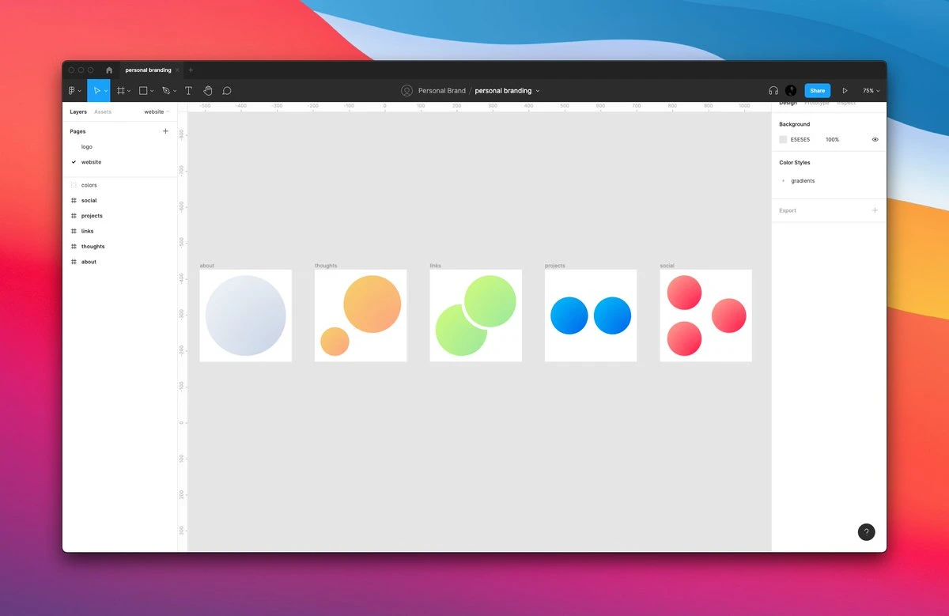Image resolution: width=949 pixels, height=616 pixels.
Task: Expand the gradients color style group
Action: (783, 181)
